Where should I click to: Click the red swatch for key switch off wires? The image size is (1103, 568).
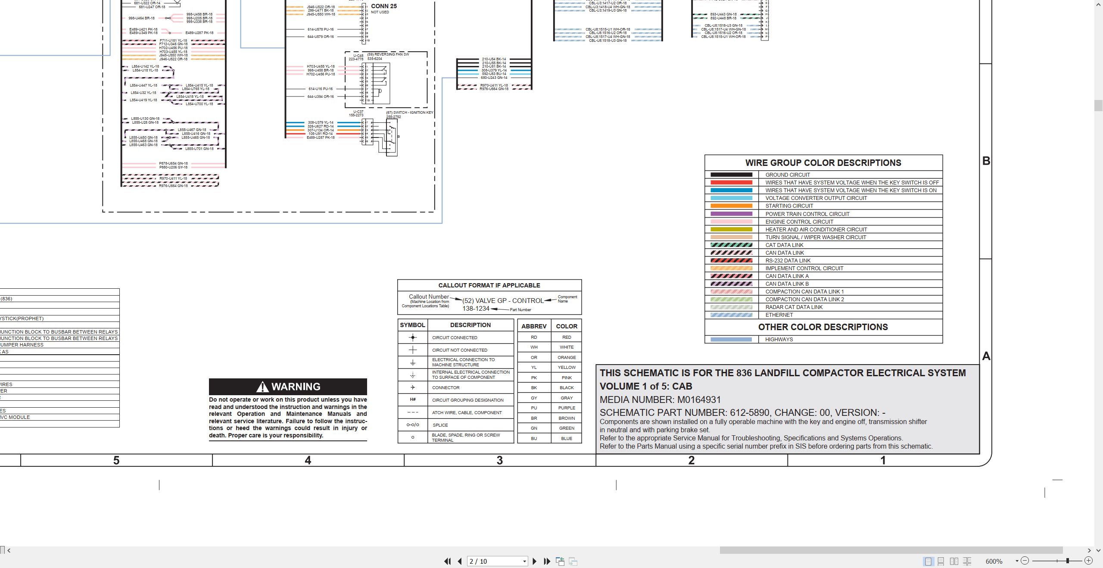pos(731,182)
